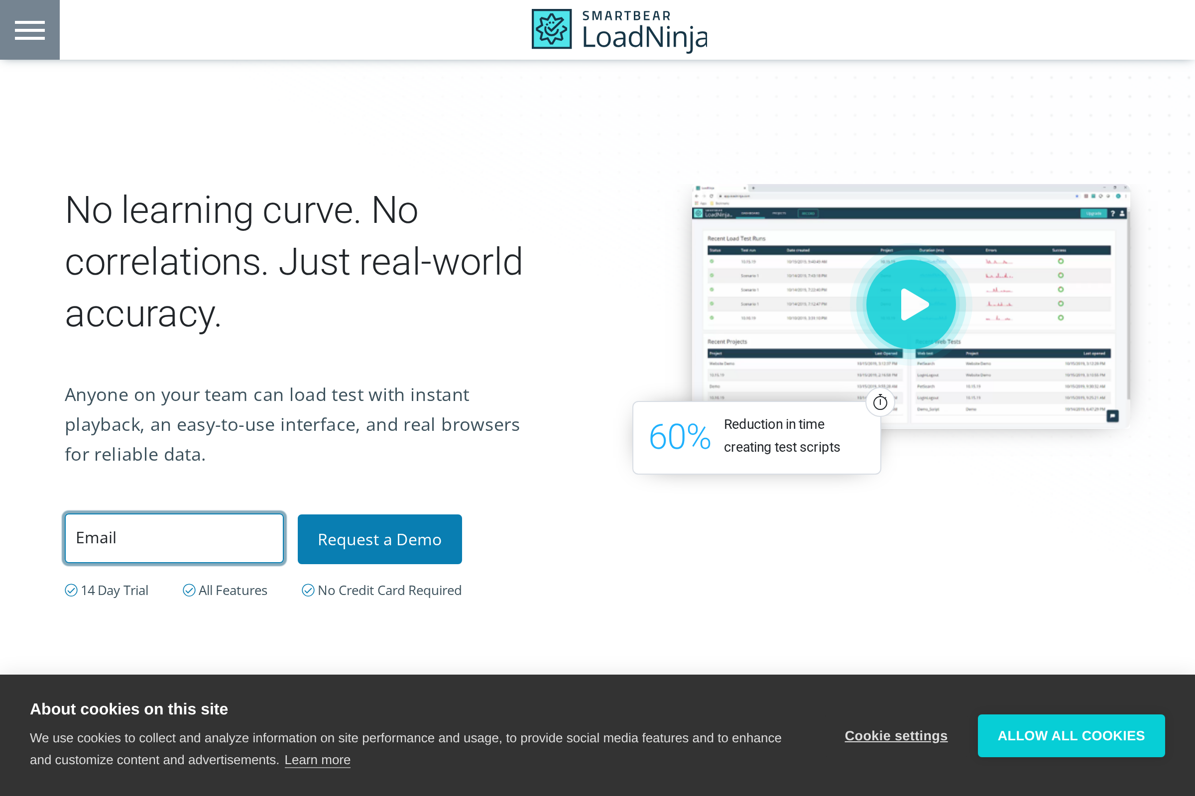Click the checkmark next to No Credit Card Required
This screenshot has width=1195, height=796.
307,590
